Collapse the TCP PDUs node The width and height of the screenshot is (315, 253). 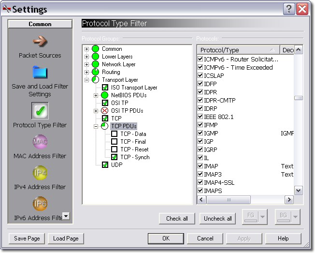(96, 127)
